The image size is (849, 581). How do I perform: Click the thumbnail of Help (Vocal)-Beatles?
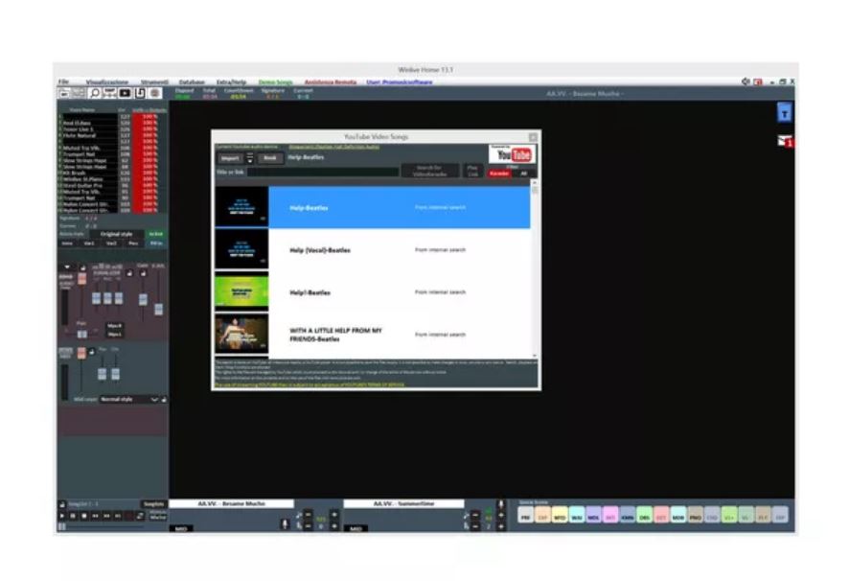click(x=241, y=250)
